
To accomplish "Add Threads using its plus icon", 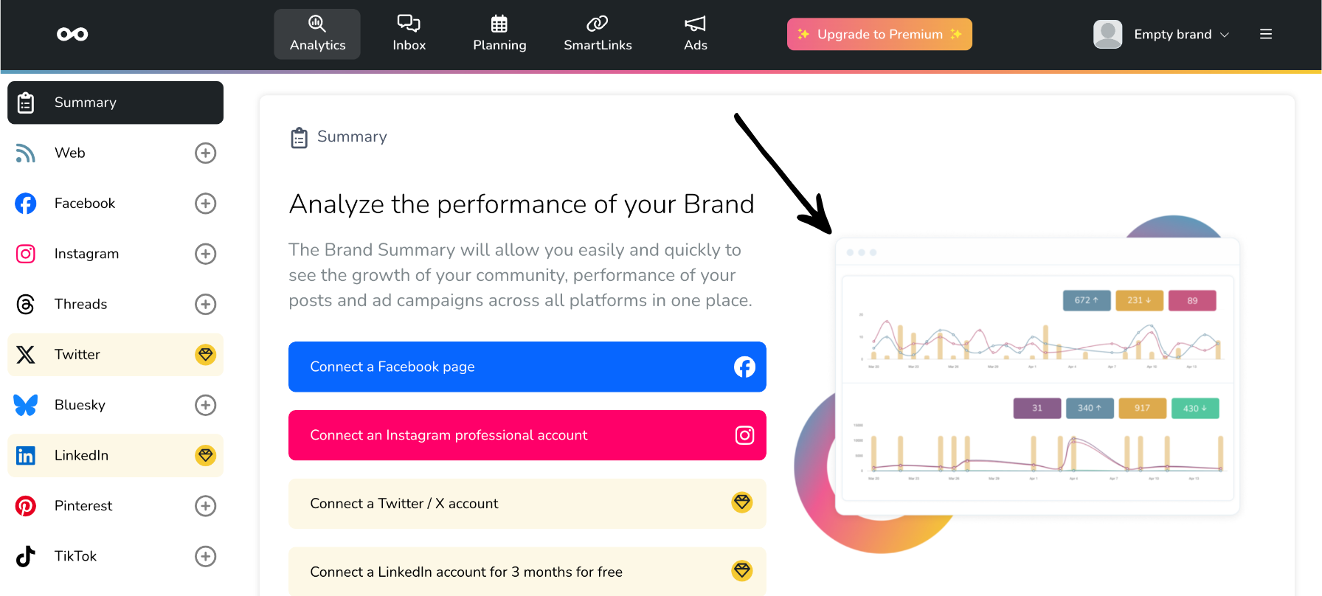I will click(x=205, y=304).
